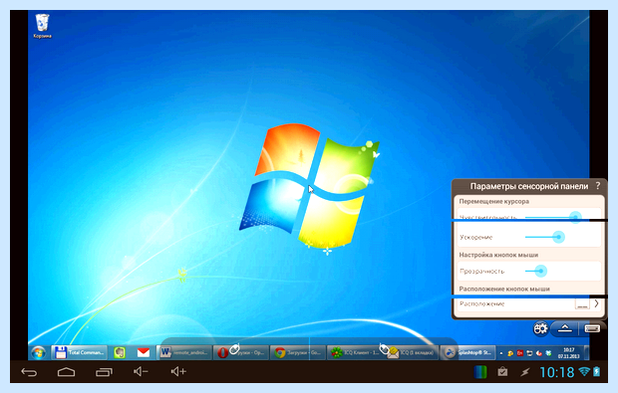Viewport: 618px width, 393px height.
Task: Click right mouse button overlay near ICQ
Action: click(x=384, y=348)
